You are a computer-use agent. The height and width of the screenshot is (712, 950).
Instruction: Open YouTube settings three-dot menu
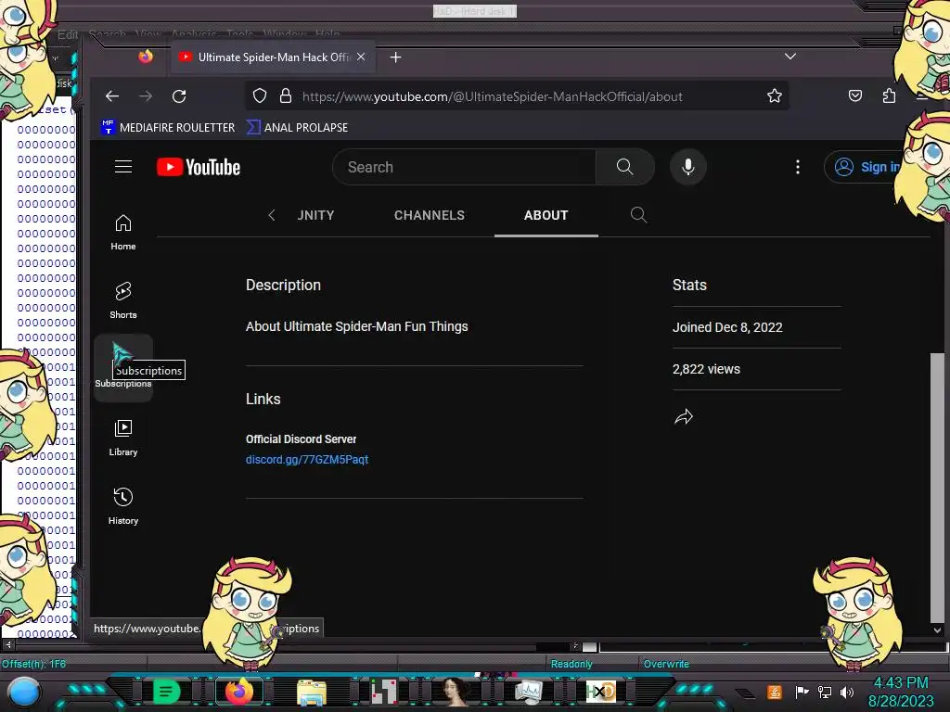tap(797, 167)
